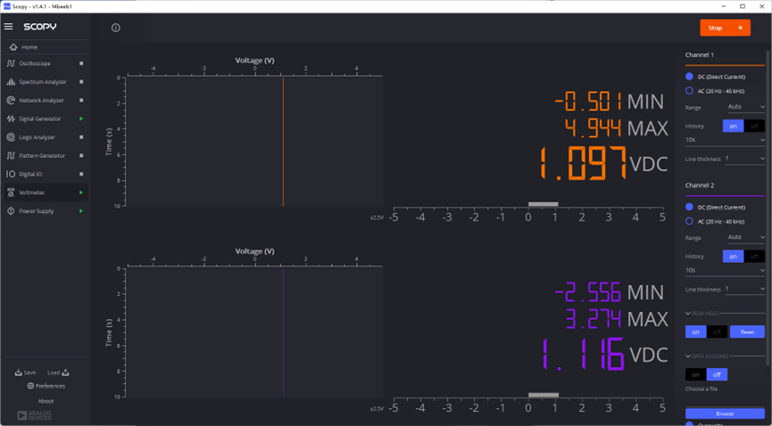Select the Digital IO icon
This screenshot has height=426, width=772.
11,174
